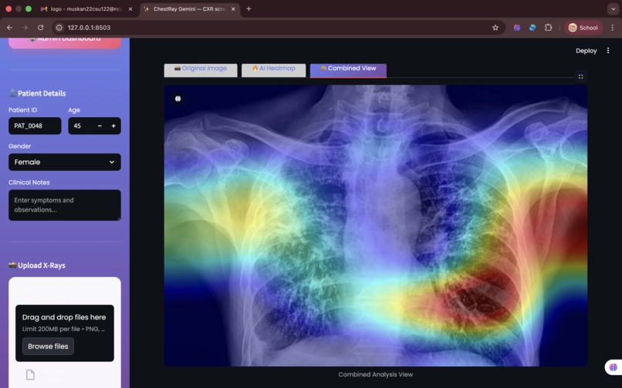Open Chrome three-dot menu
The image size is (622, 388).
(x=613, y=27)
